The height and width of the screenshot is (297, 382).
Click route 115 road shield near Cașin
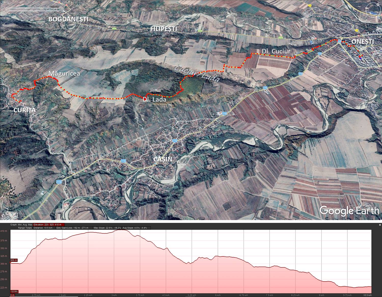click(174, 141)
